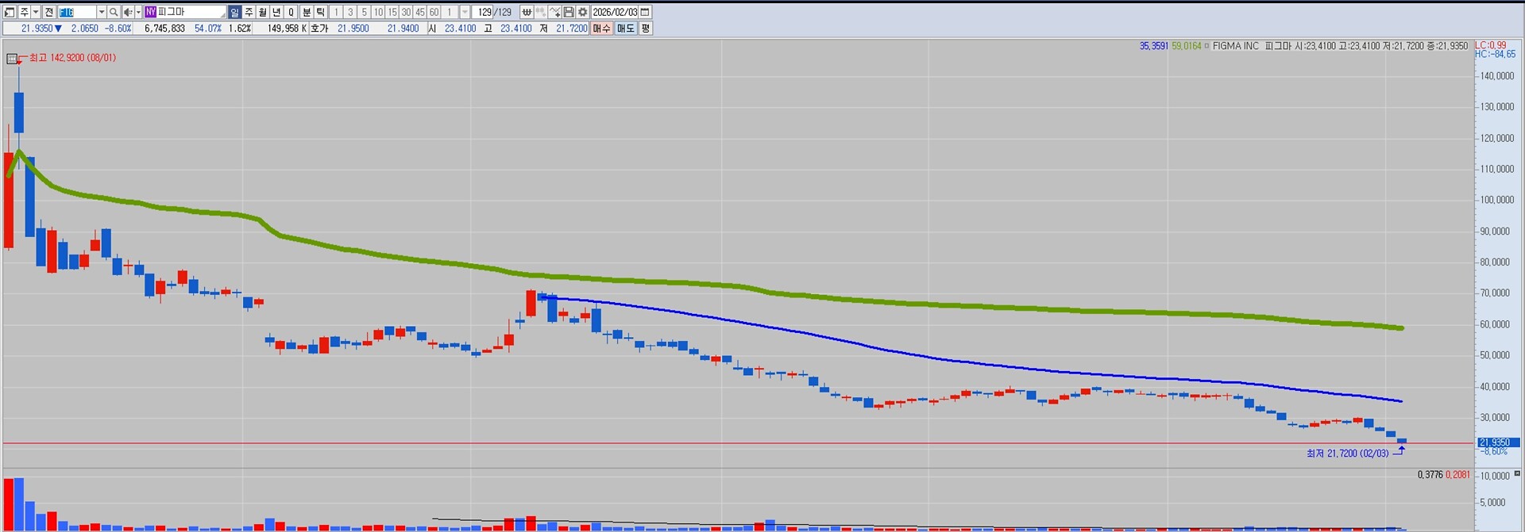Click the 2026/02/03 date field

pyautogui.click(x=615, y=12)
